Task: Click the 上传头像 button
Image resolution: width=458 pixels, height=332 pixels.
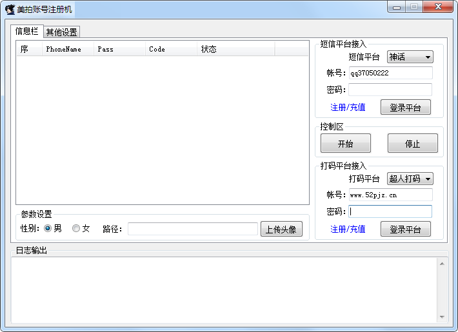Action: coord(281,229)
